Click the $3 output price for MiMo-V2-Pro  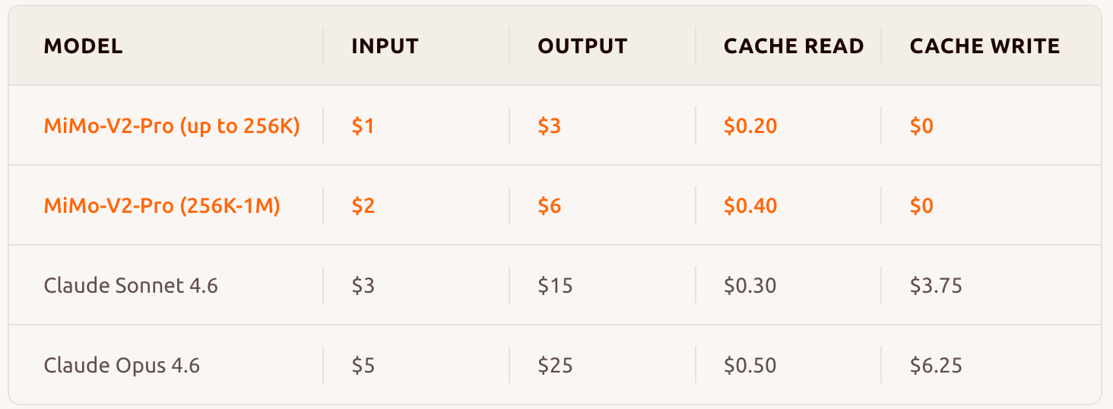tap(549, 126)
